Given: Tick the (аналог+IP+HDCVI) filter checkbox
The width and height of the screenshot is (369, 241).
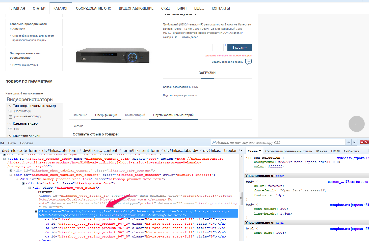Looking at the screenshot, I should 11,117.
